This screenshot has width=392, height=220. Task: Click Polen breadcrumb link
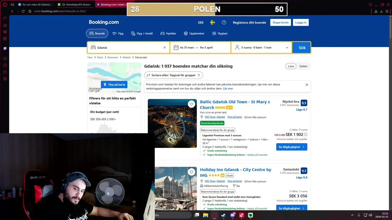(x=100, y=57)
